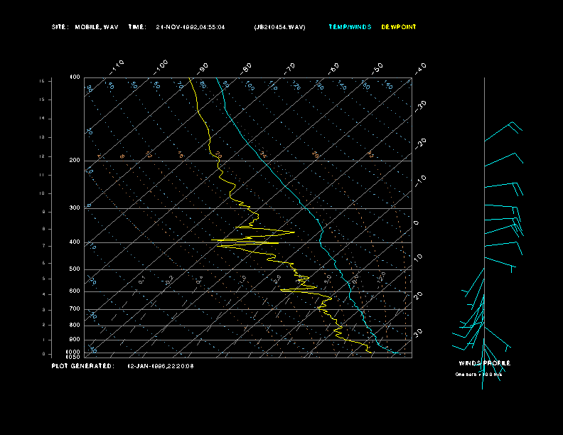Select the plot generation date after PLOT GENERATED:
Screen dimensions: 563x435
point(161,366)
